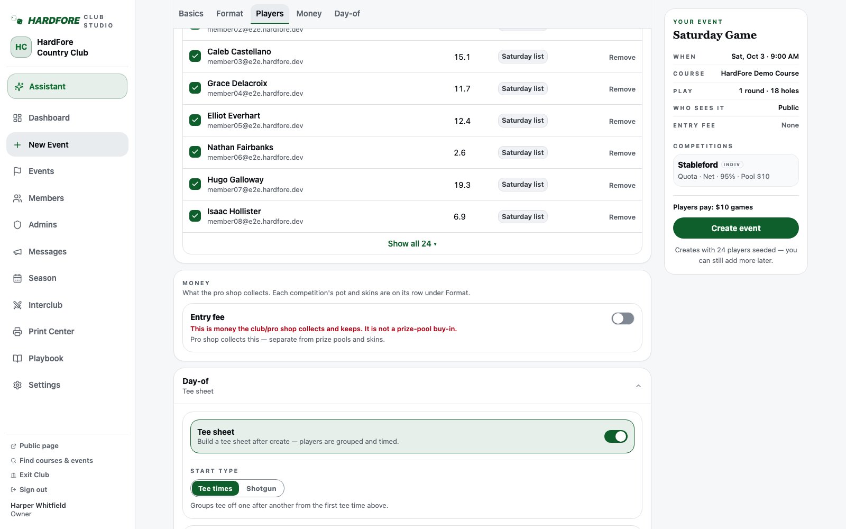This screenshot has height=529, width=846.
Task: Uncheck Grace Delacroix's checkbox
Action: coord(195,88)
